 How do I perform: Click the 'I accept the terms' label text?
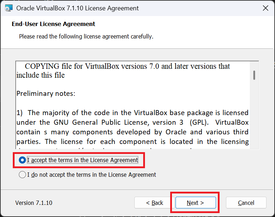(x=82, y=160)
